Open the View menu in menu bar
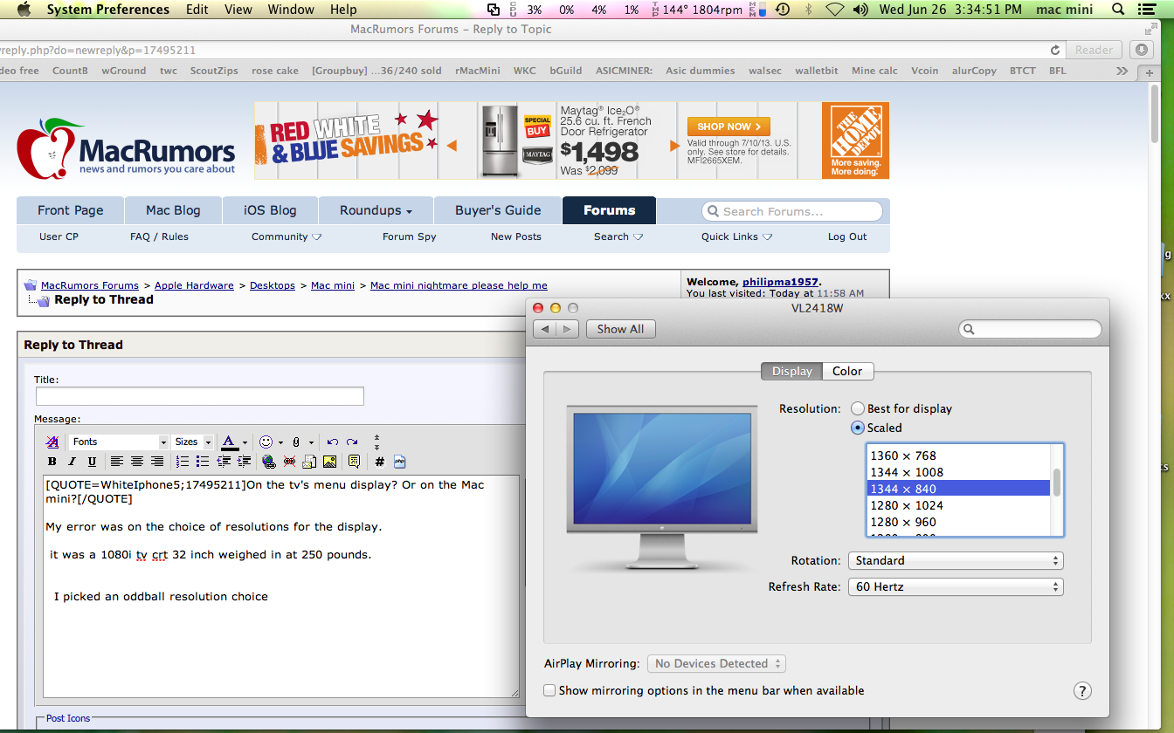The image size is (1174, 733). 238,10
